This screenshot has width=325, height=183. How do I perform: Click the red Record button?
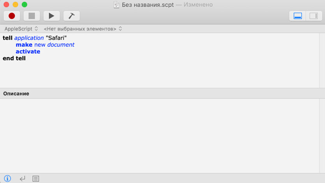(12, 16)
